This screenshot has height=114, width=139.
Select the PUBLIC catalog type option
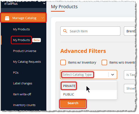point(89,94)
